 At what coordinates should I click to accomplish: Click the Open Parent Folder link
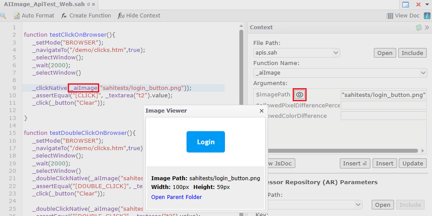click(x=176, y=197)
